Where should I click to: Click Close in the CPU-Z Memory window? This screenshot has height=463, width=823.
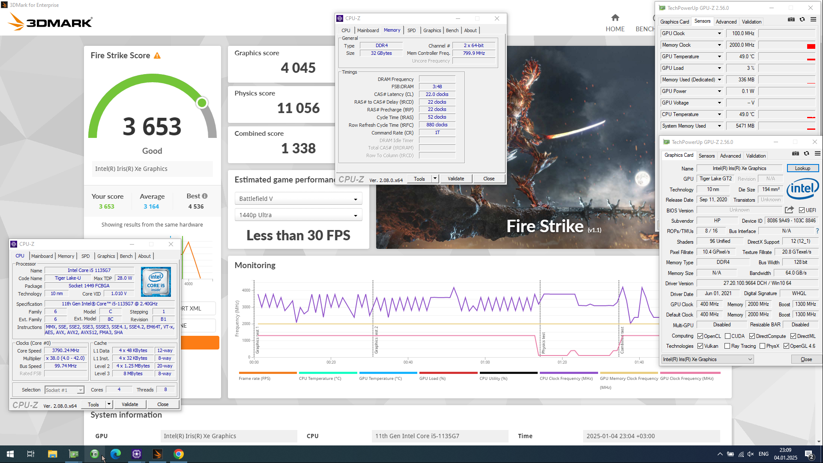[489, 179]
